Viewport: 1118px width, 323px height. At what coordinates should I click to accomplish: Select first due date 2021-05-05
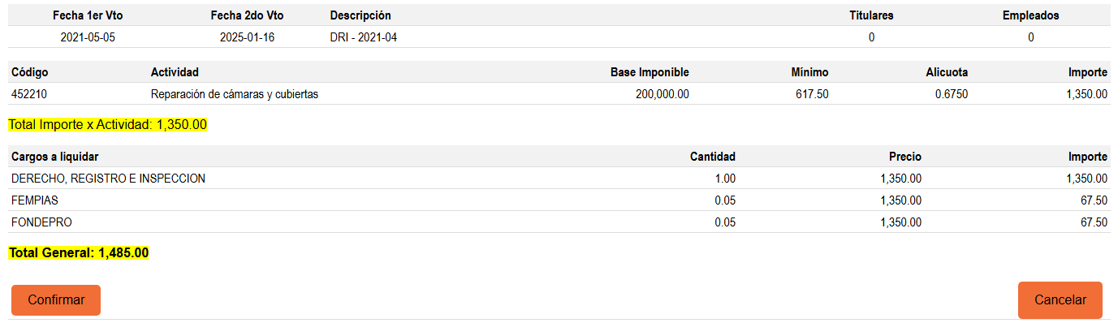coord(88,37)
